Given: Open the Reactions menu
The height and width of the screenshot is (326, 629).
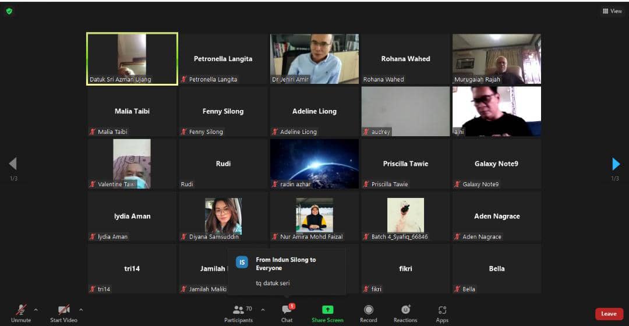Looking at the screenshot, I should coord(405,310).
